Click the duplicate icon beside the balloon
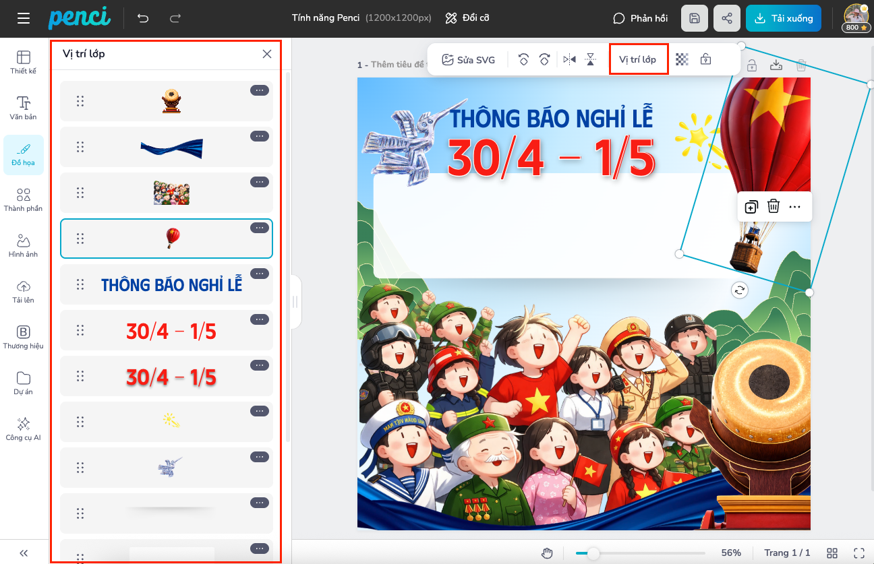Image resolution: width=874 pixels, height=564 pixels. click(x=751, y=207)
